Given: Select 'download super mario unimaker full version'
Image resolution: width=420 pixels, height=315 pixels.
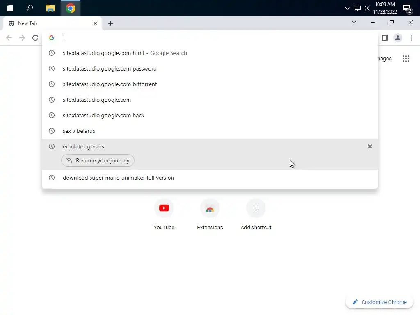Looking at the screenshot, I should pos(210,178).
